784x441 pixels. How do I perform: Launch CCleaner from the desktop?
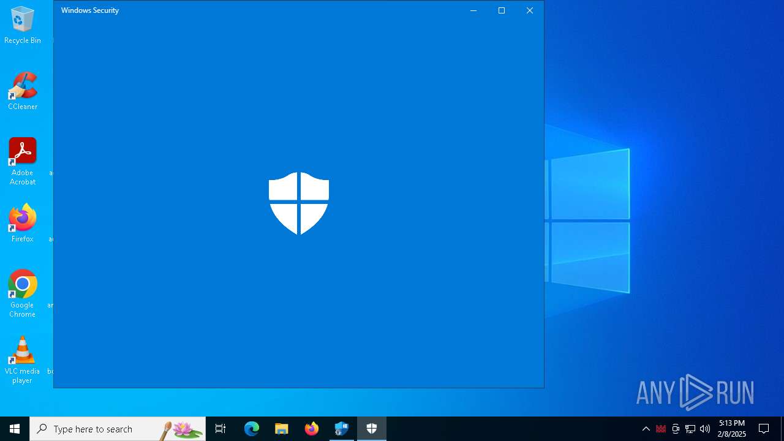[23, 91]
